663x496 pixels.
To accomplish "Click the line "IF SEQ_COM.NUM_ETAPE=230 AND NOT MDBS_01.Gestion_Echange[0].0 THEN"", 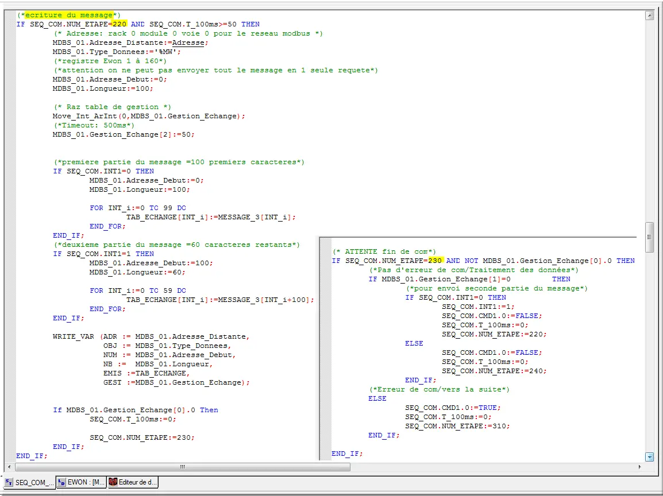I will pyautogui.click(x=483, y=261).
